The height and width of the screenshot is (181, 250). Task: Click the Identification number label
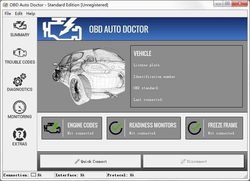(155, 77)
